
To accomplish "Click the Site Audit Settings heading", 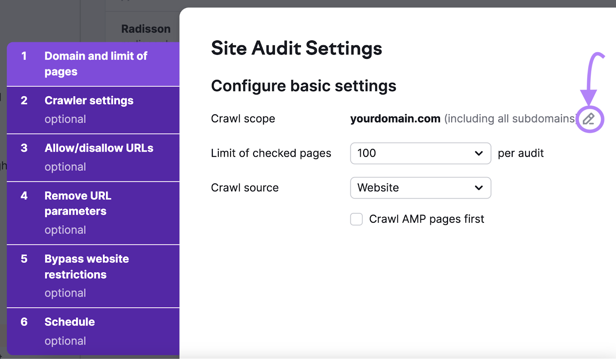I will coord(296,48).
